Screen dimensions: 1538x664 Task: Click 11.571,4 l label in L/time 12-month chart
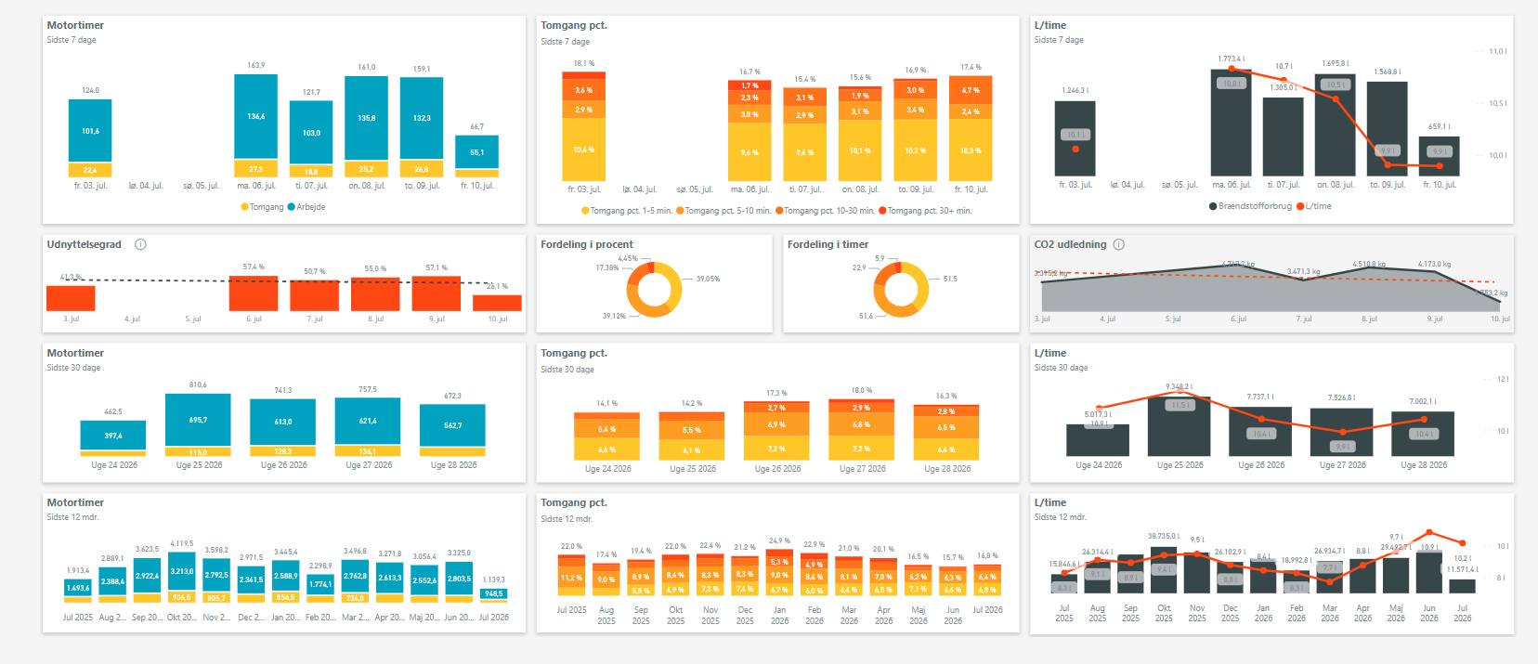pyautogui.click(x=1462, y=569)
